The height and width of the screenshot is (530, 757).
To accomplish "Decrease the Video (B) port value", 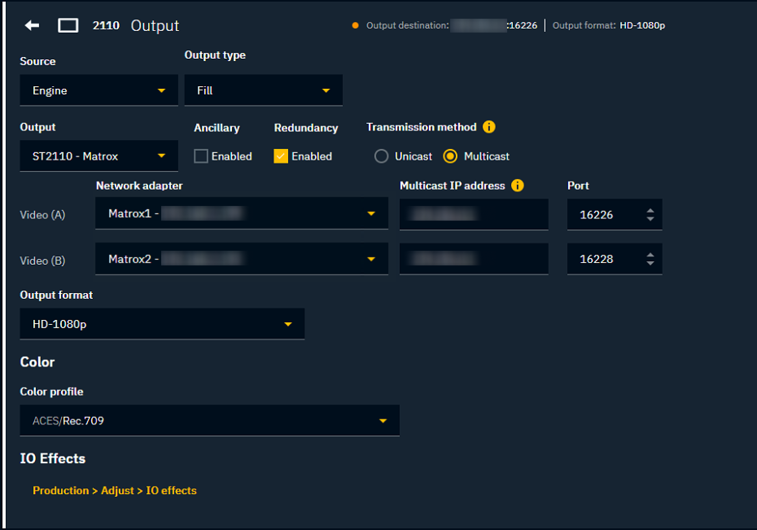I will 650,263.
